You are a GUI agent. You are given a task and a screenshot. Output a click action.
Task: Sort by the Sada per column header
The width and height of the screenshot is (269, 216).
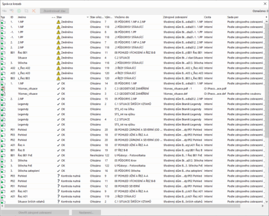click(x=233, y=17)
